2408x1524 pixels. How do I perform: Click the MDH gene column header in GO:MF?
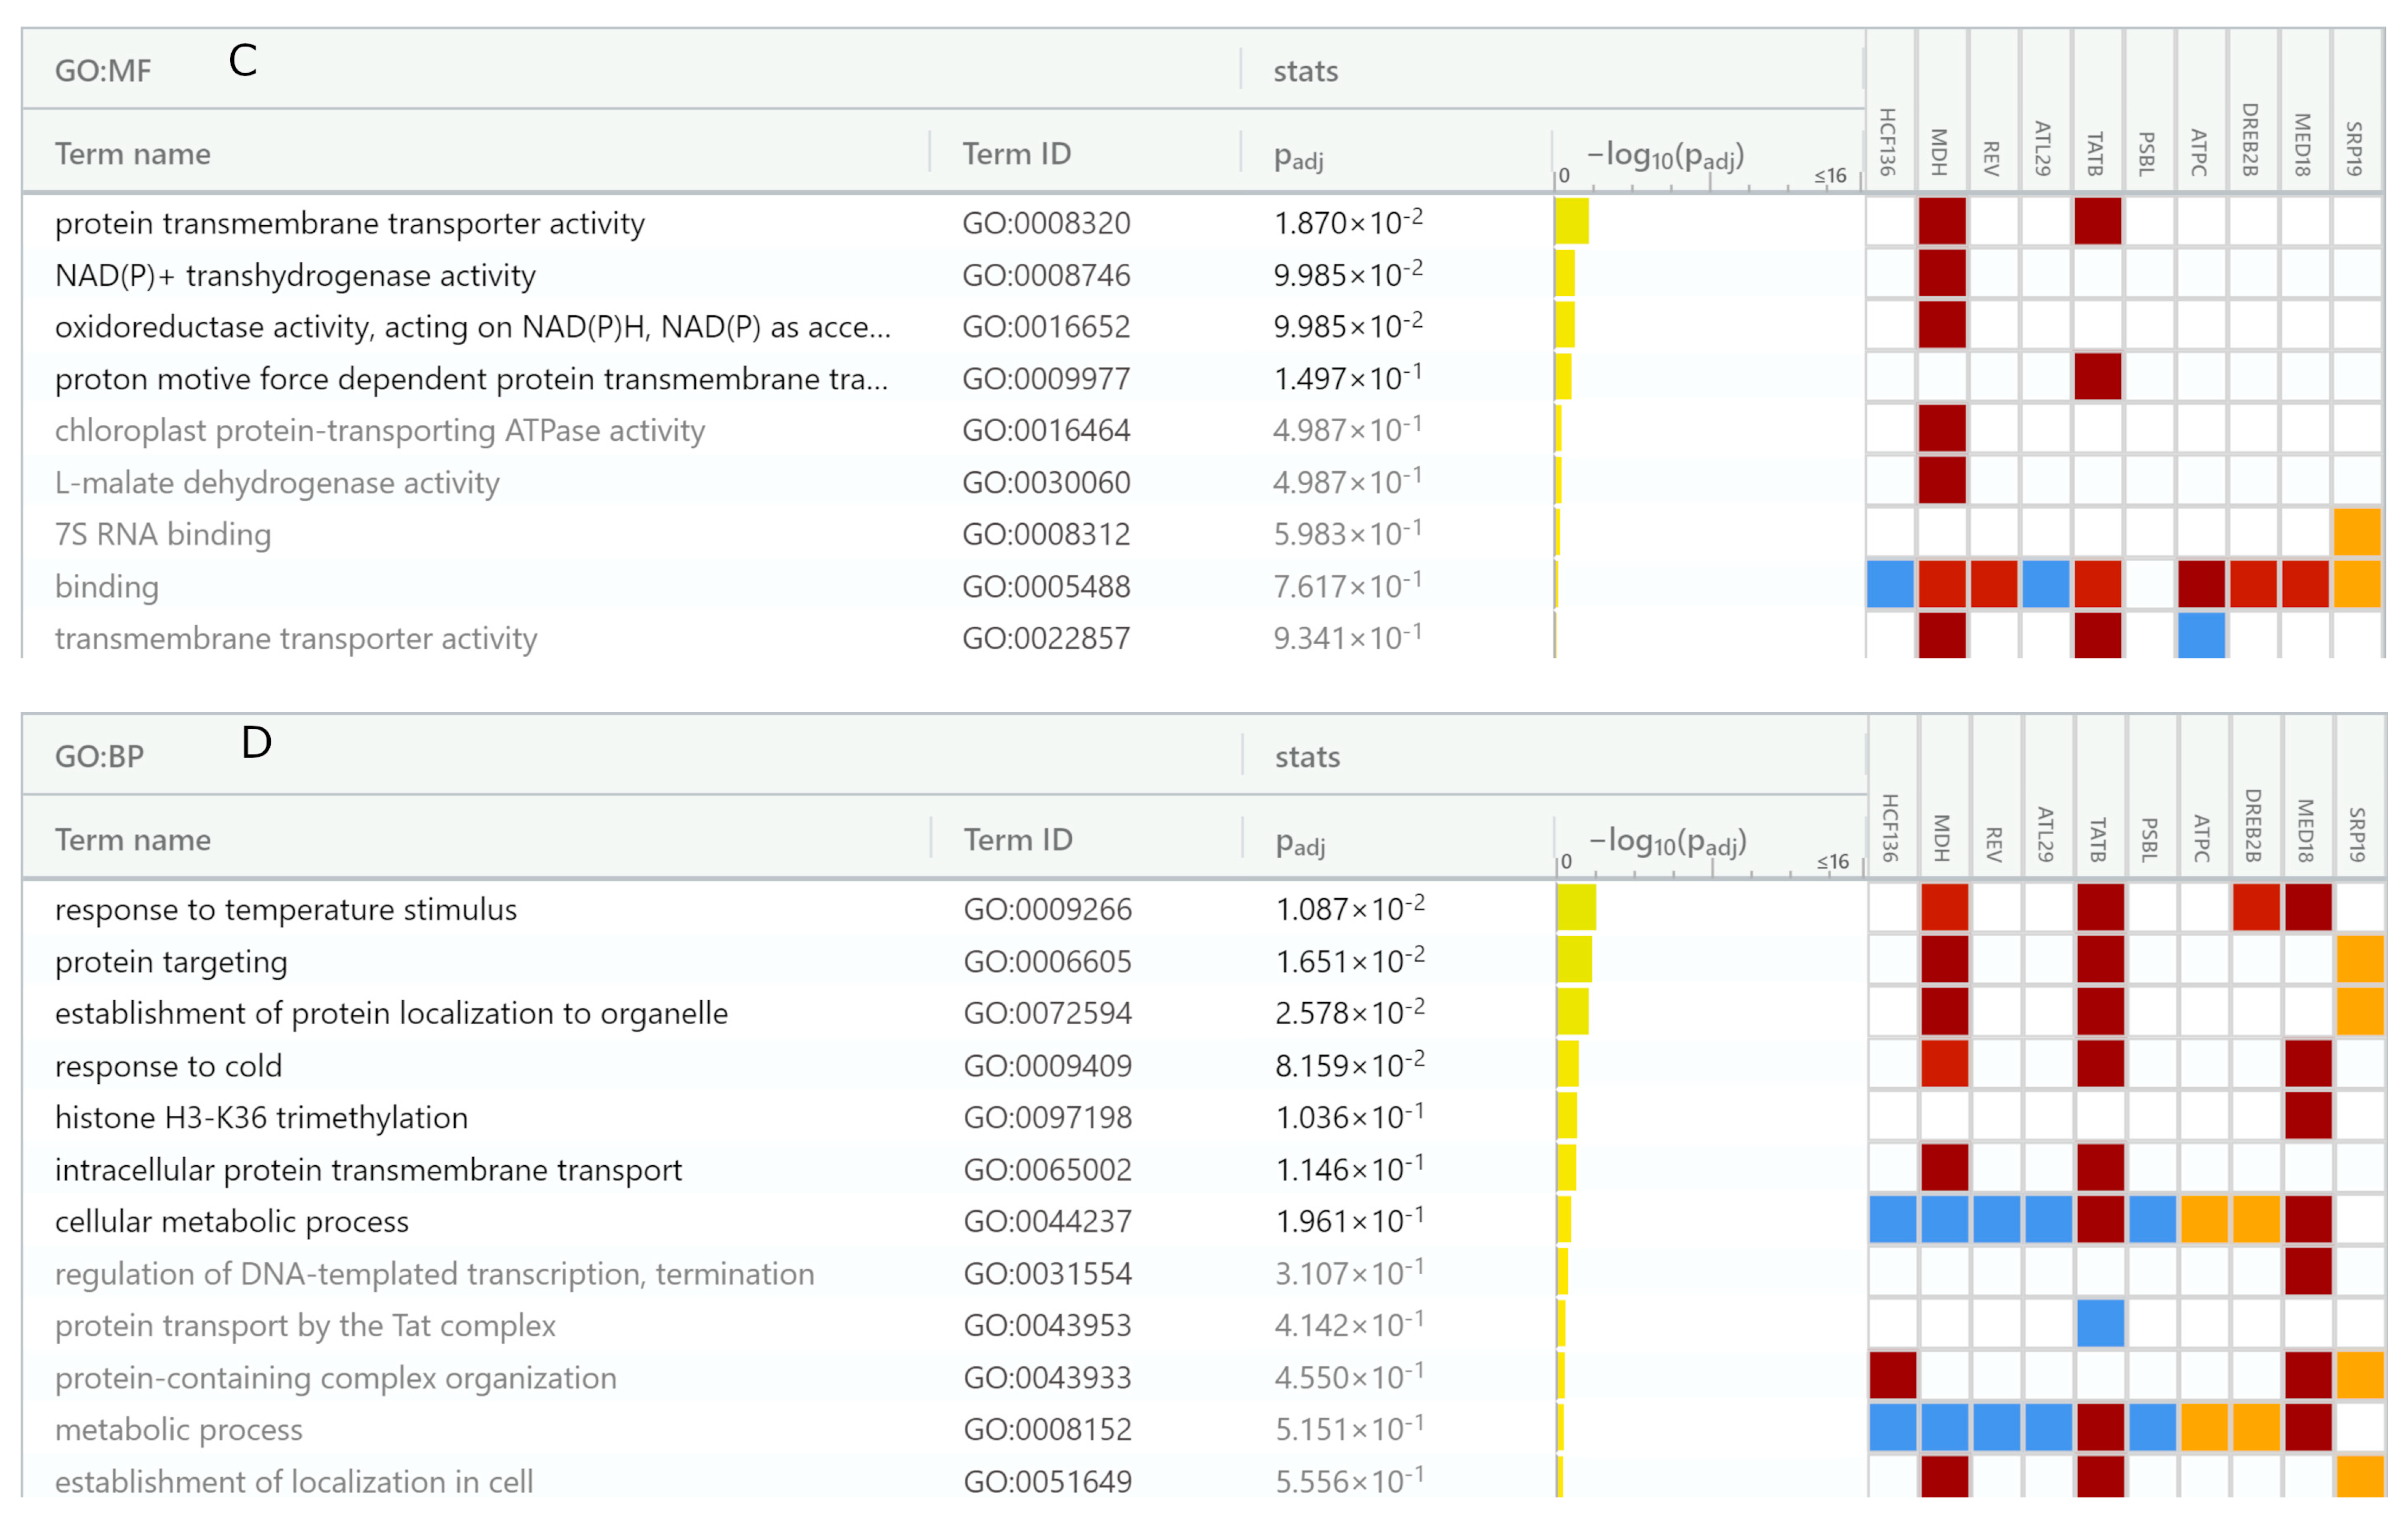point(1940,152)
